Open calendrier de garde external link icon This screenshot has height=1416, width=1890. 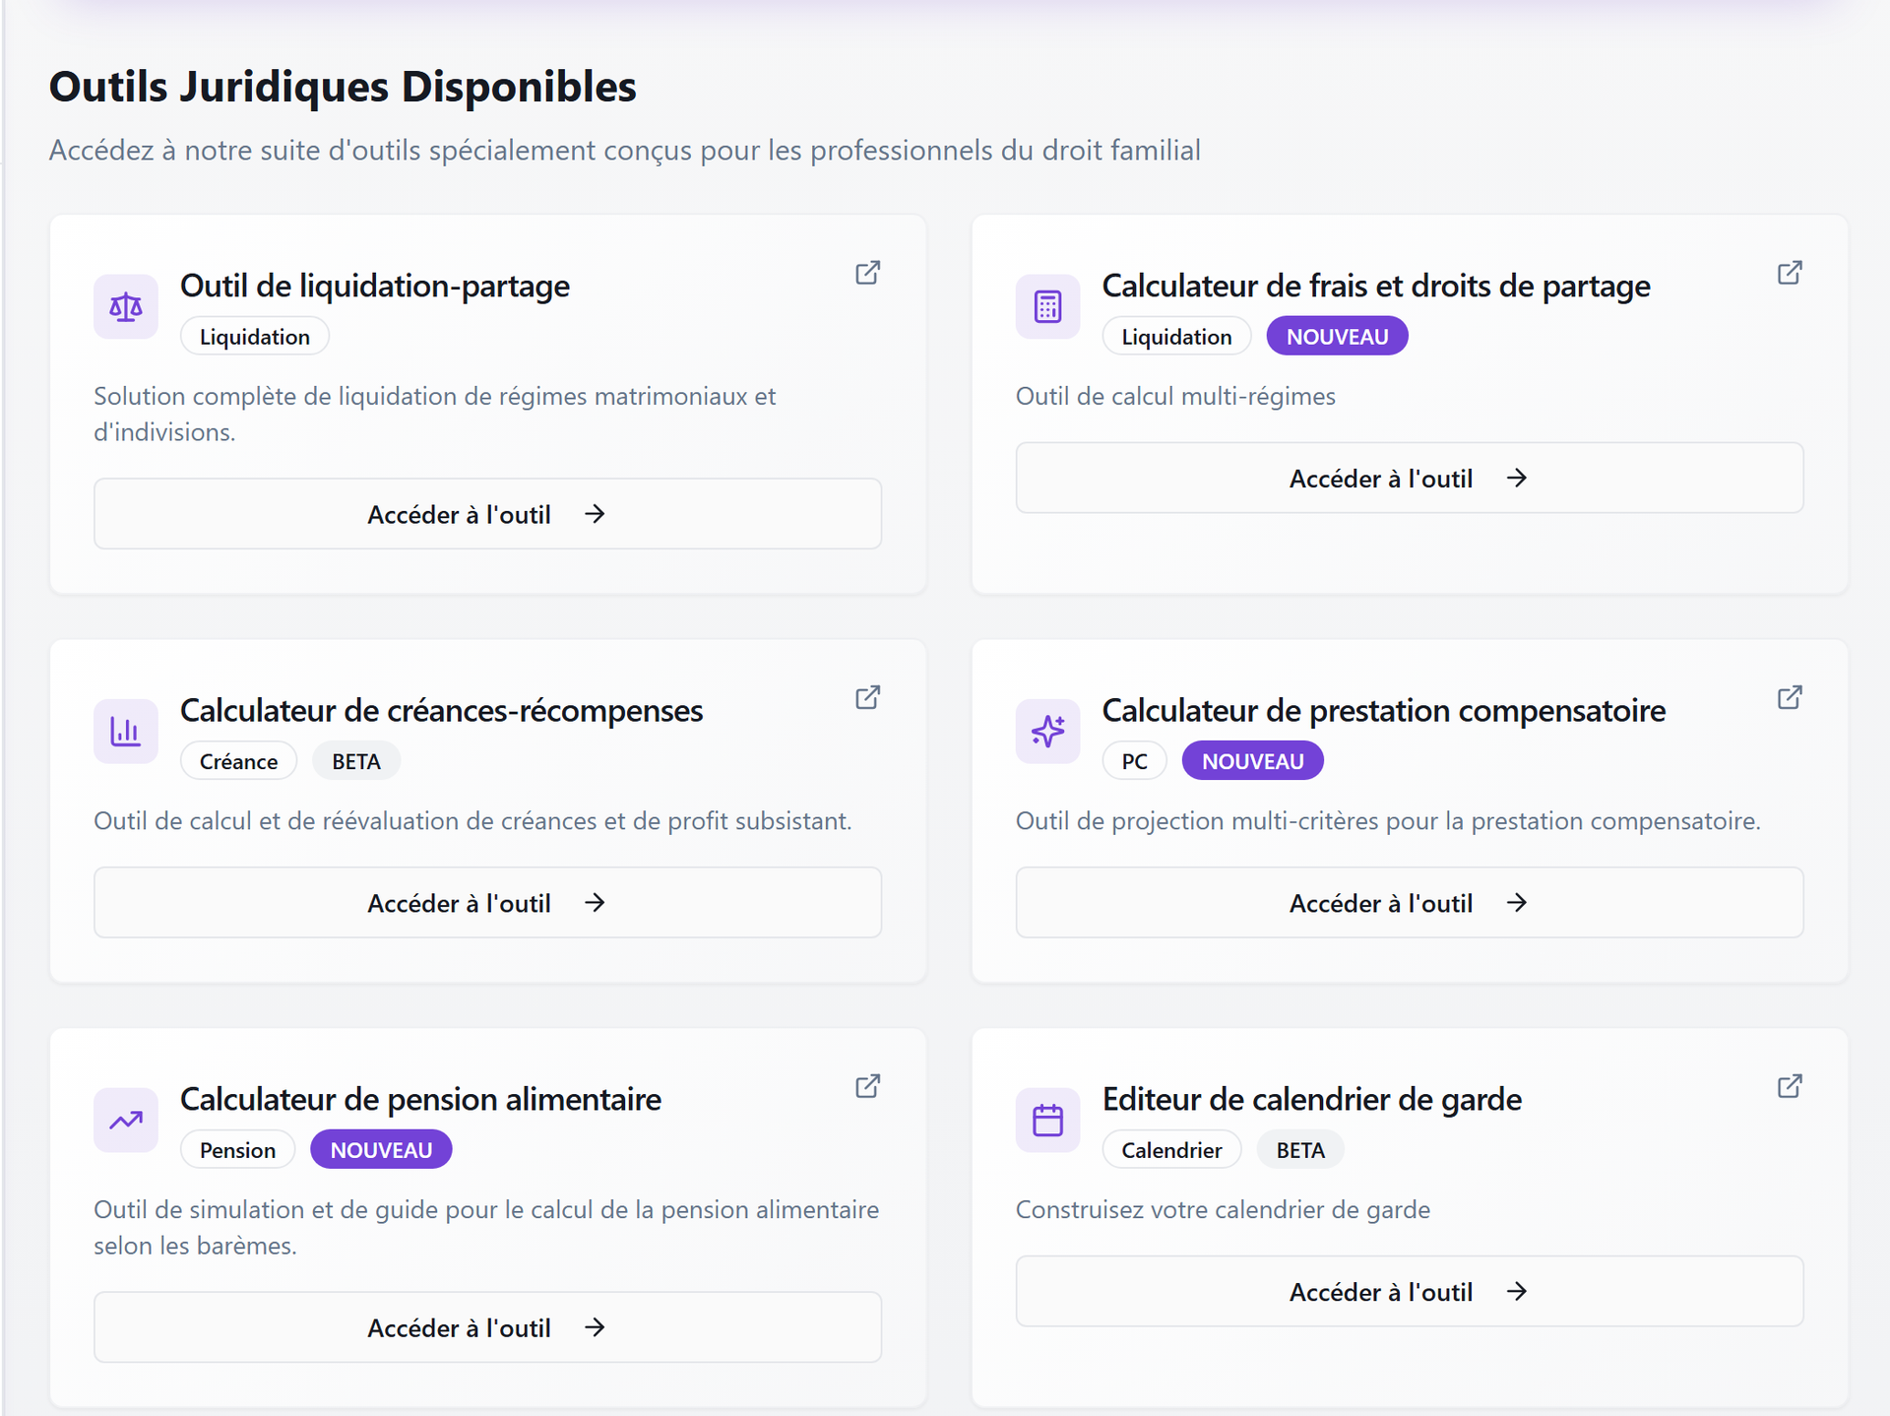tap(1789, 1086)
